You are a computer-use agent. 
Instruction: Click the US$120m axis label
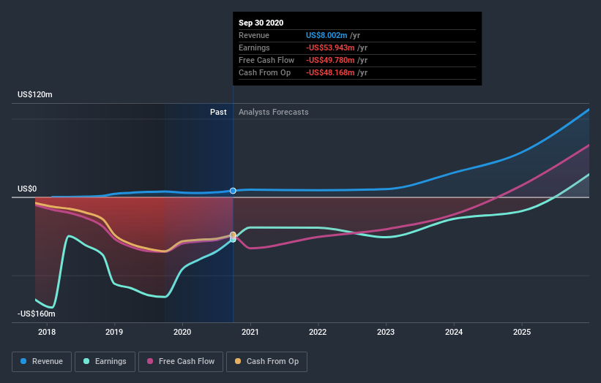[35, 94]
